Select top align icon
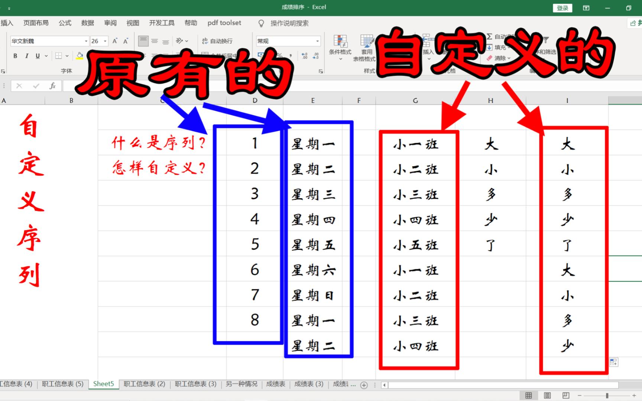Viewport: 642px width, 401px height. pos(143,41)
